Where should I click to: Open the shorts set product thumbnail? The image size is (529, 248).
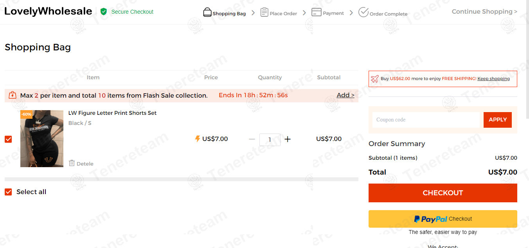coord(42,139)
